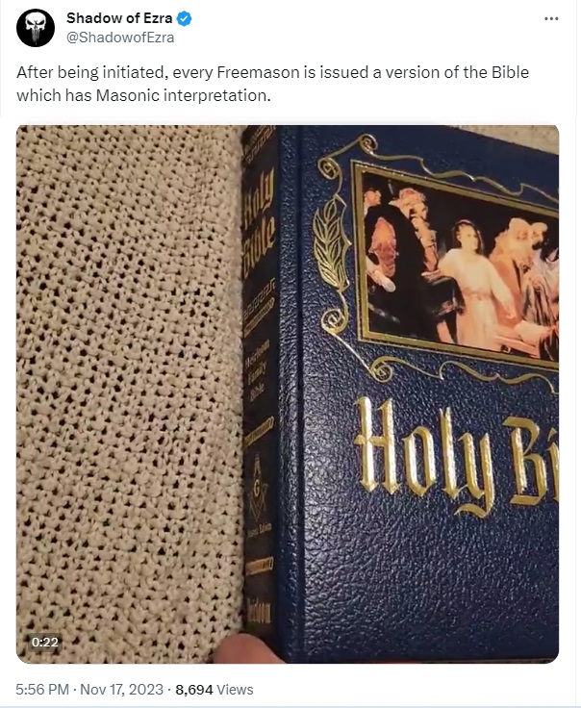The height and width of the screenshot is (708, 581).
Task: Click the 0:22 video duration badge
Action: (44, 642)
